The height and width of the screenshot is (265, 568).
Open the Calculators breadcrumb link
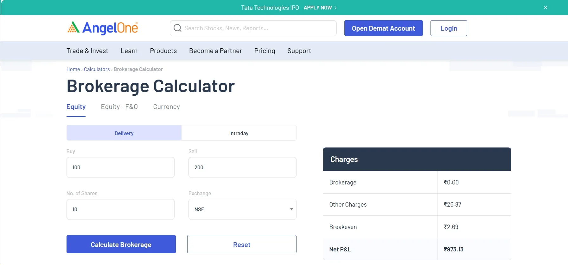coord(97,69)
